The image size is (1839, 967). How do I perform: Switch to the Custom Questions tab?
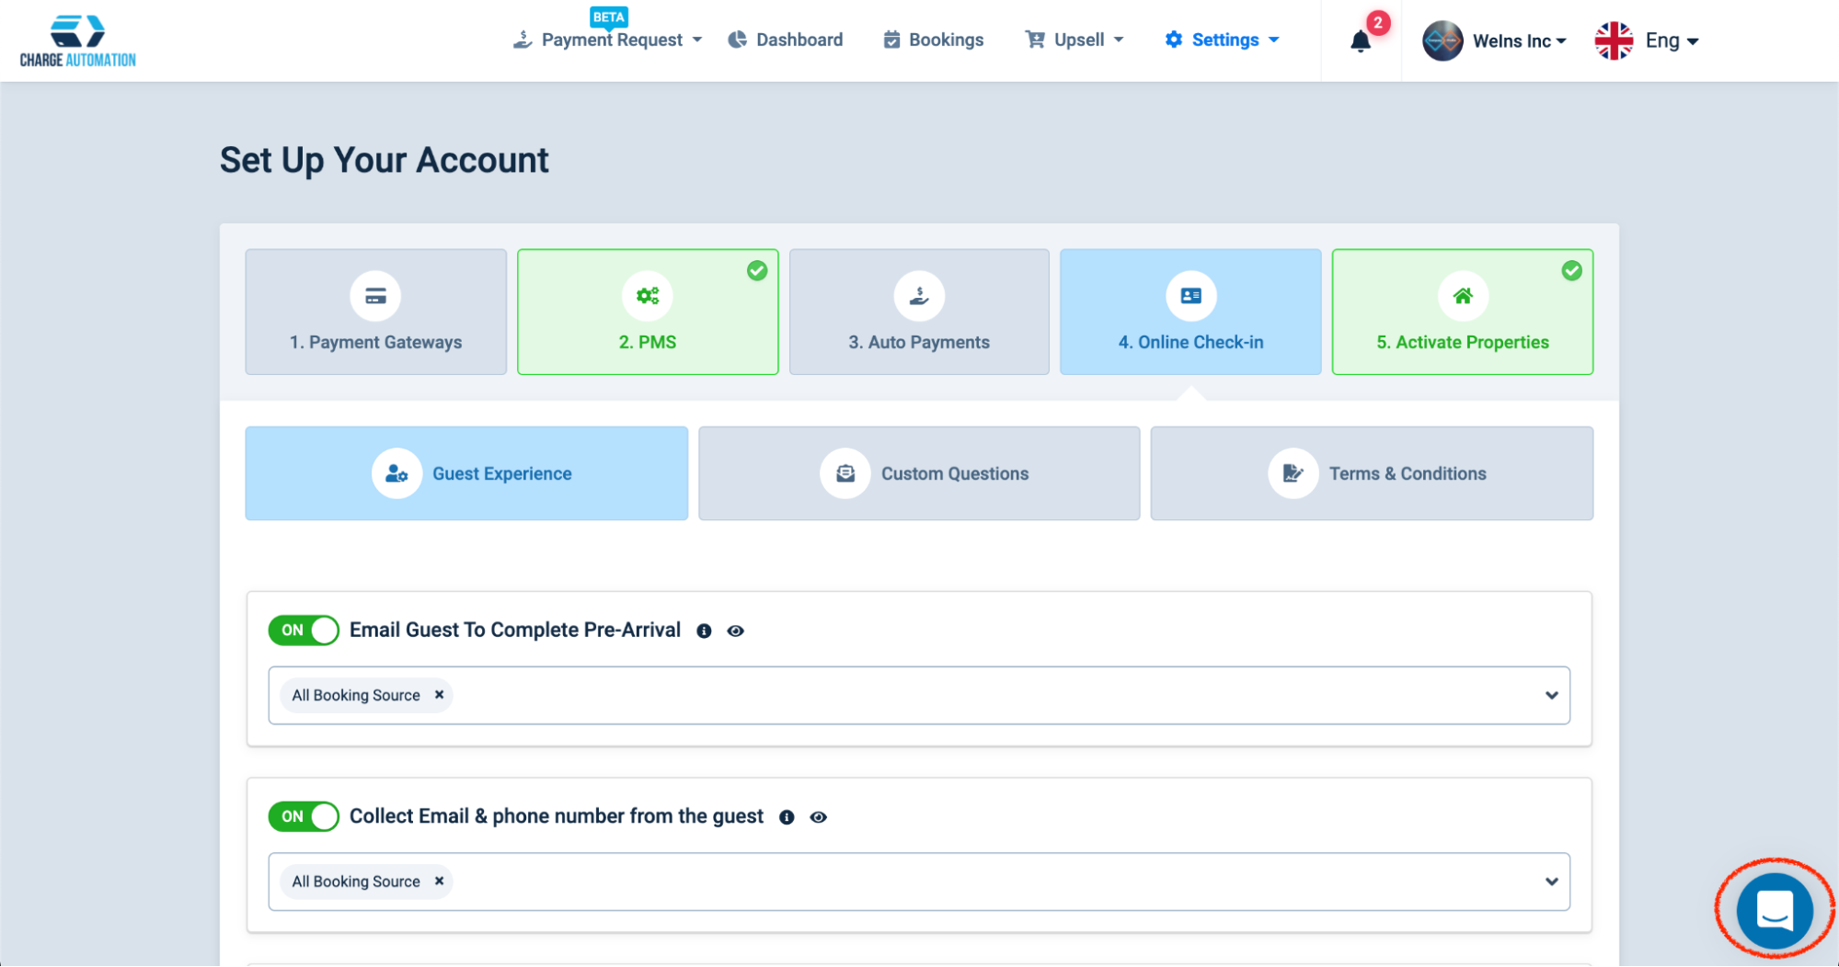[x=919, y=473]
